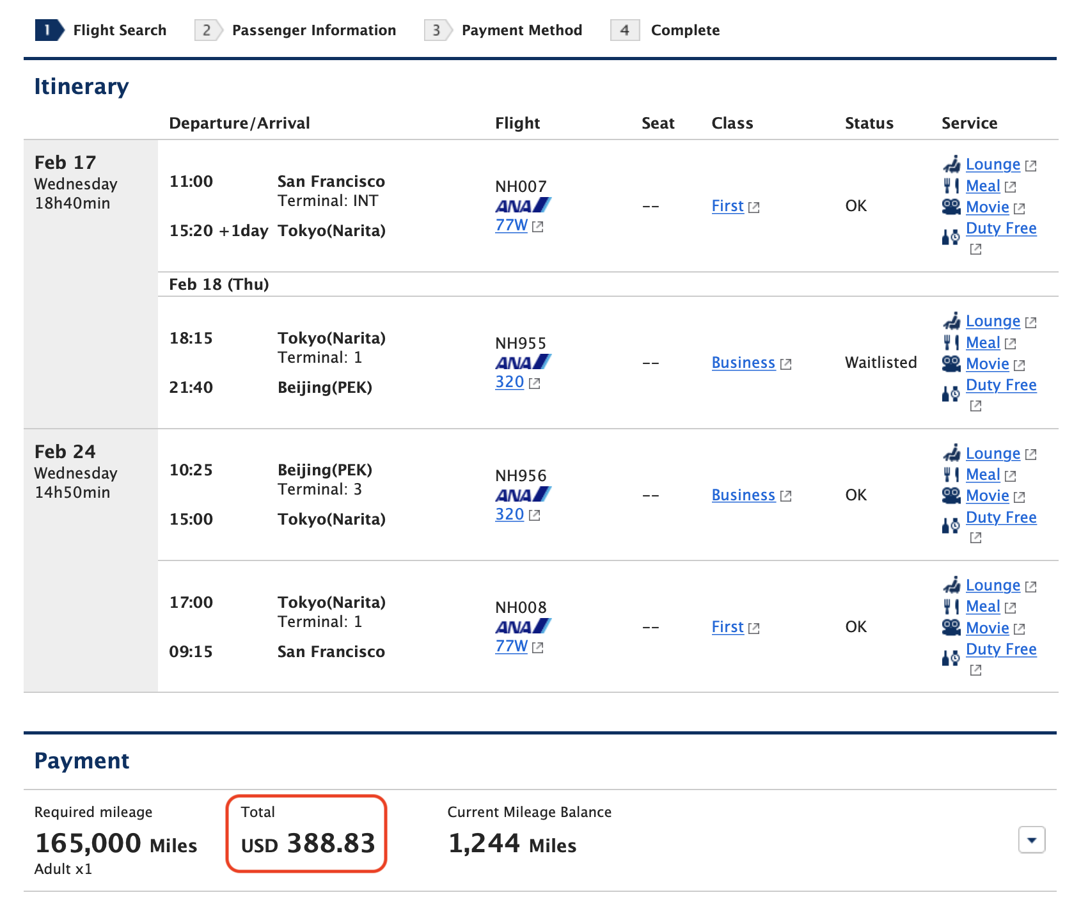Open 77W aircraft link for NH007
Image resolution: width=1081 pixels, height=897 pixels.
(x=511, y=225)
